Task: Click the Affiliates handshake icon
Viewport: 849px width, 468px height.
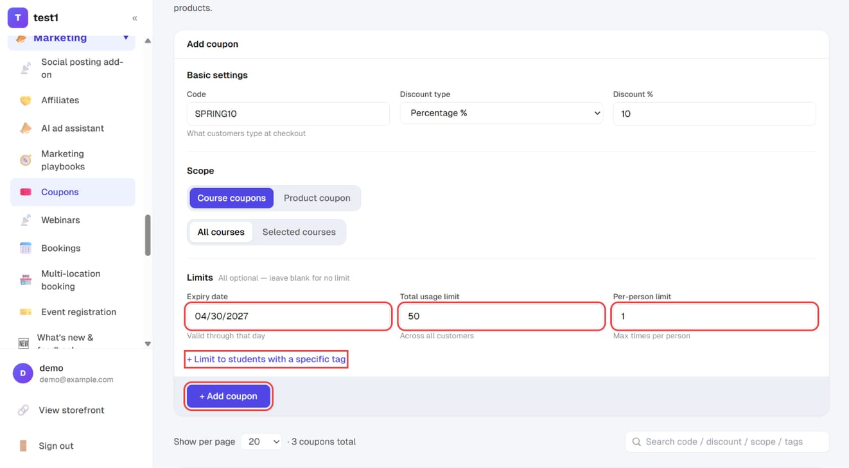Action: [26, 100]
